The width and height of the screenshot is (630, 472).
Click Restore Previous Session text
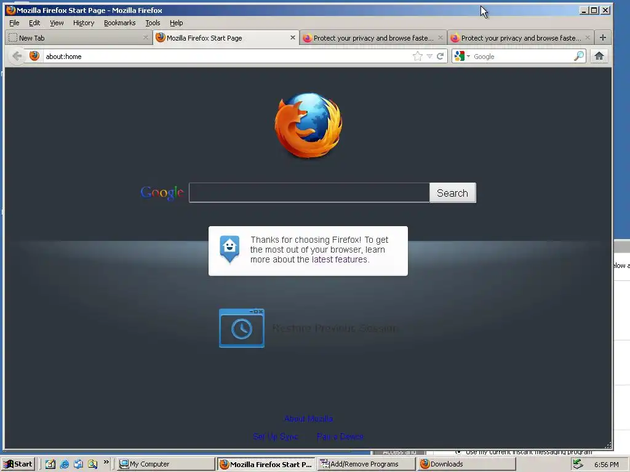[x=335, y=328]
